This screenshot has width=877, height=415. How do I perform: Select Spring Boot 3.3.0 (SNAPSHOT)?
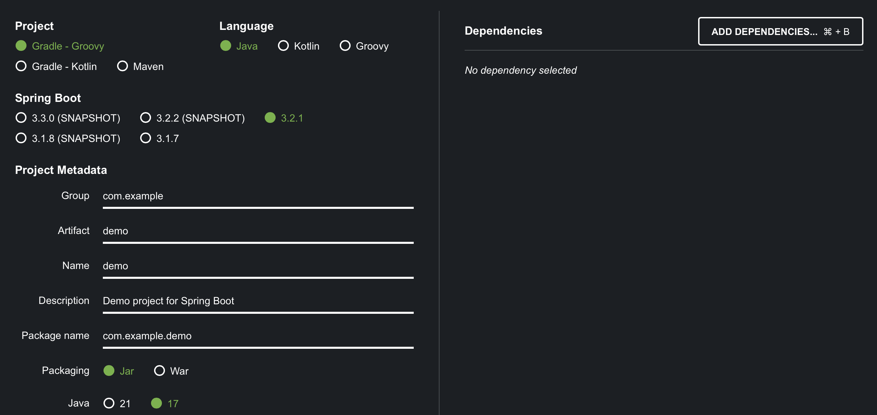(68, 118)
